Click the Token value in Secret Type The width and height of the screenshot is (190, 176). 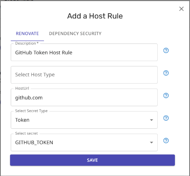[22, 120]
